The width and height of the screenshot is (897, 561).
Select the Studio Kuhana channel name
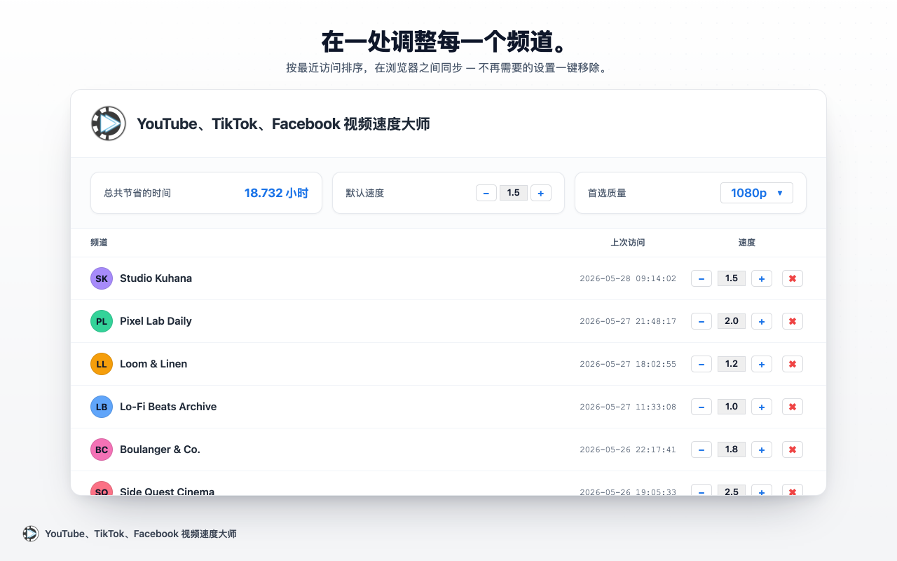pos(156,278)
